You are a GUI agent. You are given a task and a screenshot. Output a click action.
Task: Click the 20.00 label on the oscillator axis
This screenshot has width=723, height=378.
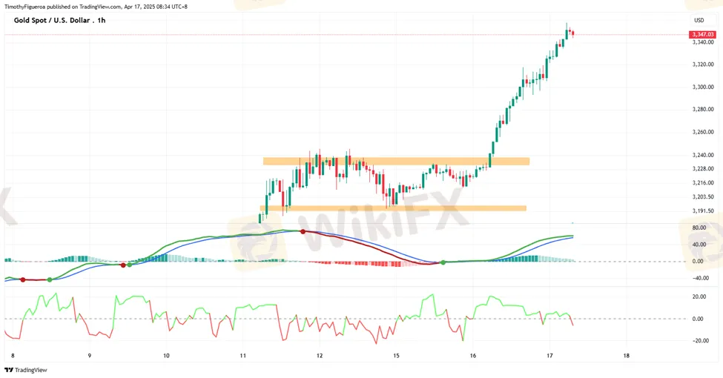[x=699, y=297]
